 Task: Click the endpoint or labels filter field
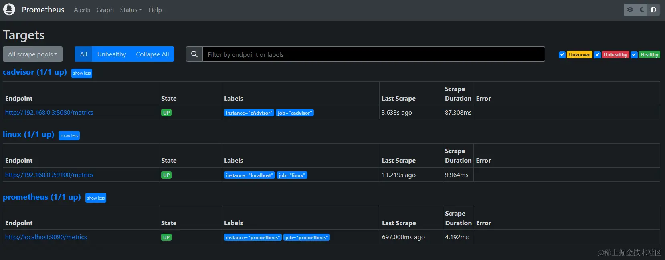[x=373, y=54]
